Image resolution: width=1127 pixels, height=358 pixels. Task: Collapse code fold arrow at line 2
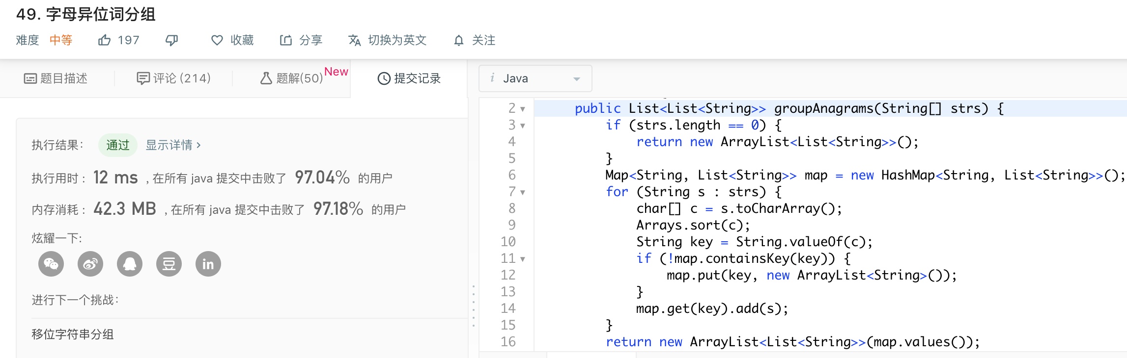click(523, 109)
